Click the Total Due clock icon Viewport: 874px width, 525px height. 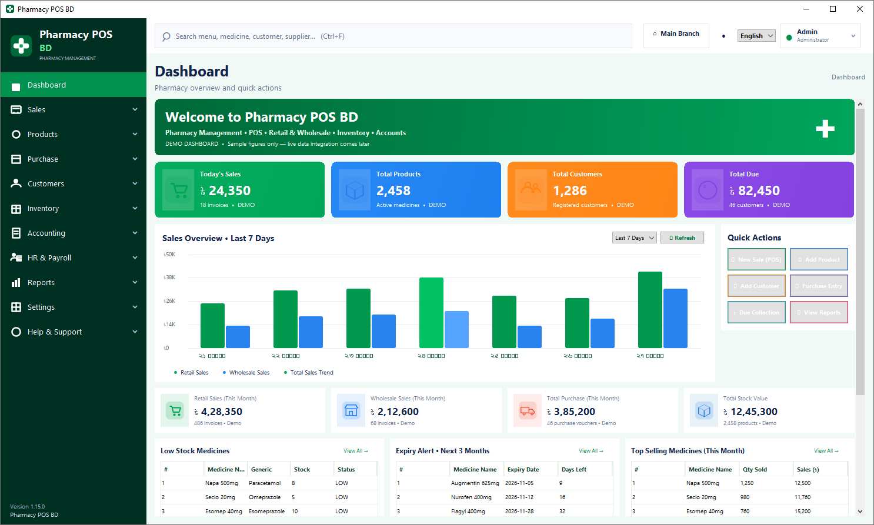point(708,190)
